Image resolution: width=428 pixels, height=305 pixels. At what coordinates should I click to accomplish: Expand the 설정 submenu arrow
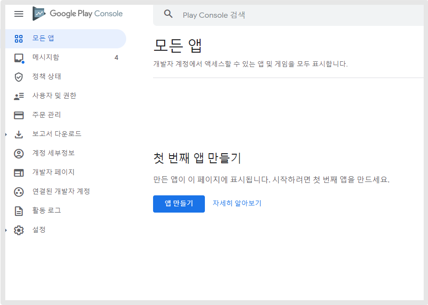coord(7,230)
